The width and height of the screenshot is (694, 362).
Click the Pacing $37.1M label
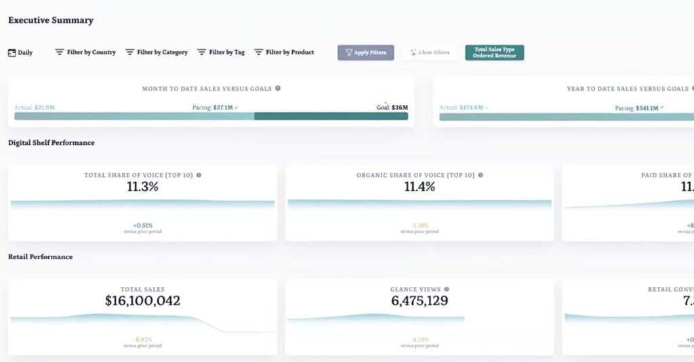[x=215, y=108]
